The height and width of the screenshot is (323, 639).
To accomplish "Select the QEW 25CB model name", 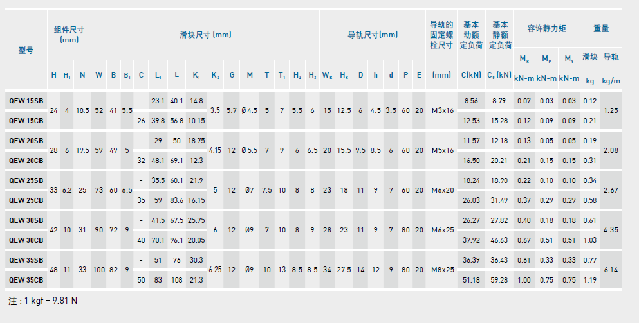I will [26, 200].
